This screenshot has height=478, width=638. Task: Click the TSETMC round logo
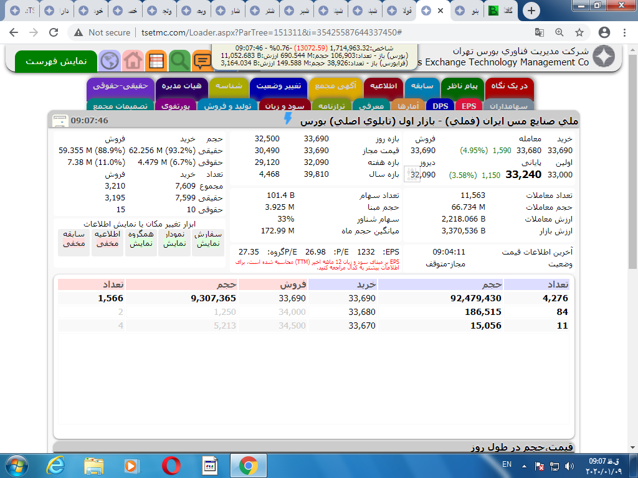pos(603,57)
